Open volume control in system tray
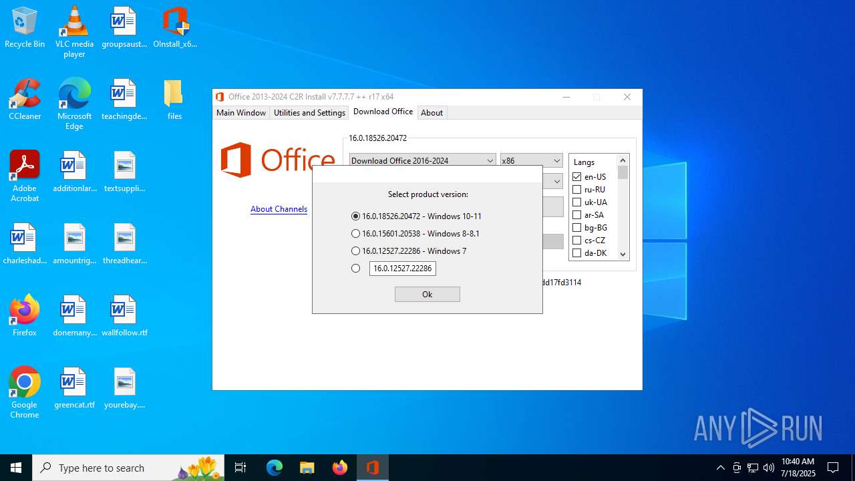 pyautogui.click(x=769, y=468)
